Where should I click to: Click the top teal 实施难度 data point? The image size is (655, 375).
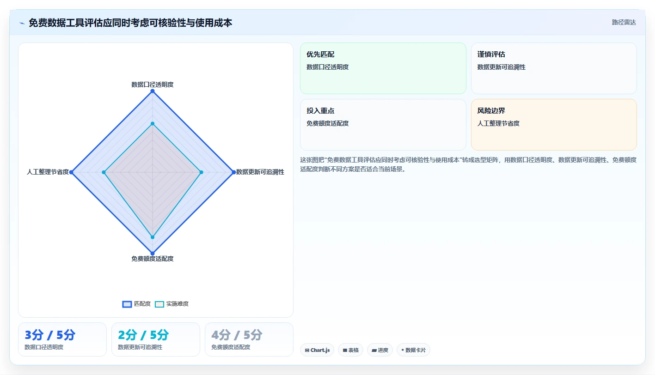[153, 124]
